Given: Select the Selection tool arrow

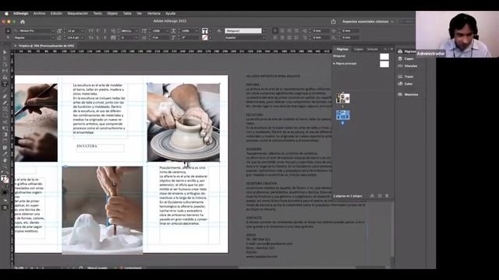Looking at the screenshot, I should pyautogui.click(x=5, y=52).
